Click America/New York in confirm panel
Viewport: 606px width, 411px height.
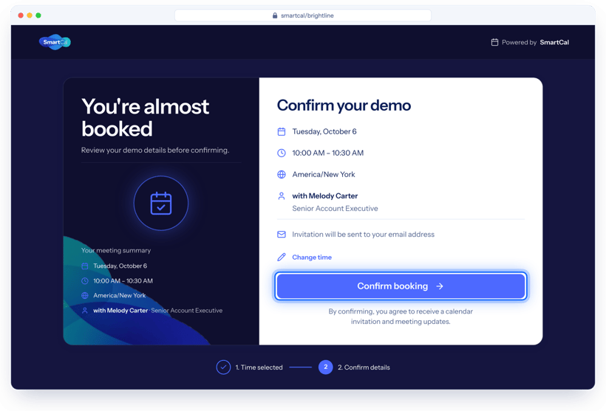click(x=324, y=174)
